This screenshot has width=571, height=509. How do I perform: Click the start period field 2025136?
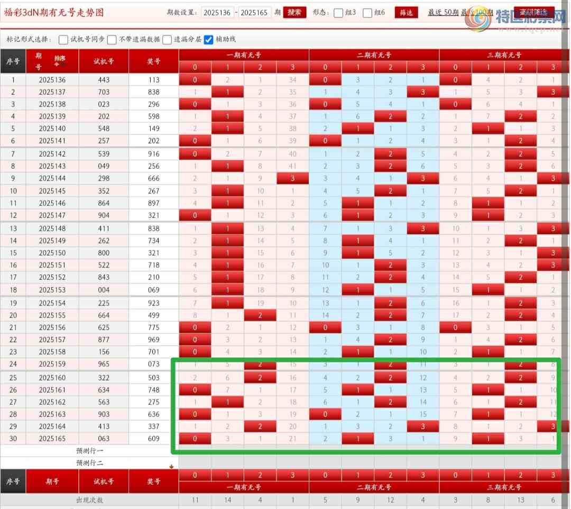click(217, 13)
